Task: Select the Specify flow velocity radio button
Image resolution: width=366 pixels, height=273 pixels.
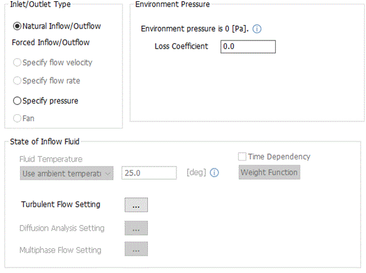Action: [x=17, y=62]
